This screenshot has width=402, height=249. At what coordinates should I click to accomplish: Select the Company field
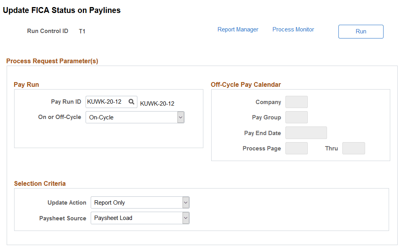(x=296, y=102)
